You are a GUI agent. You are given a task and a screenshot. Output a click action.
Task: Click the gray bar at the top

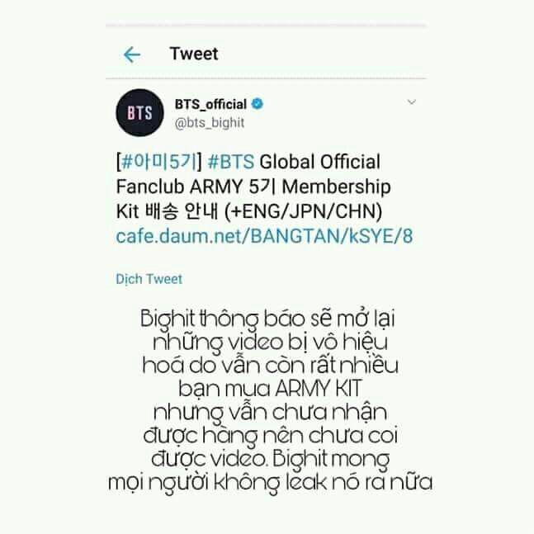266,26
